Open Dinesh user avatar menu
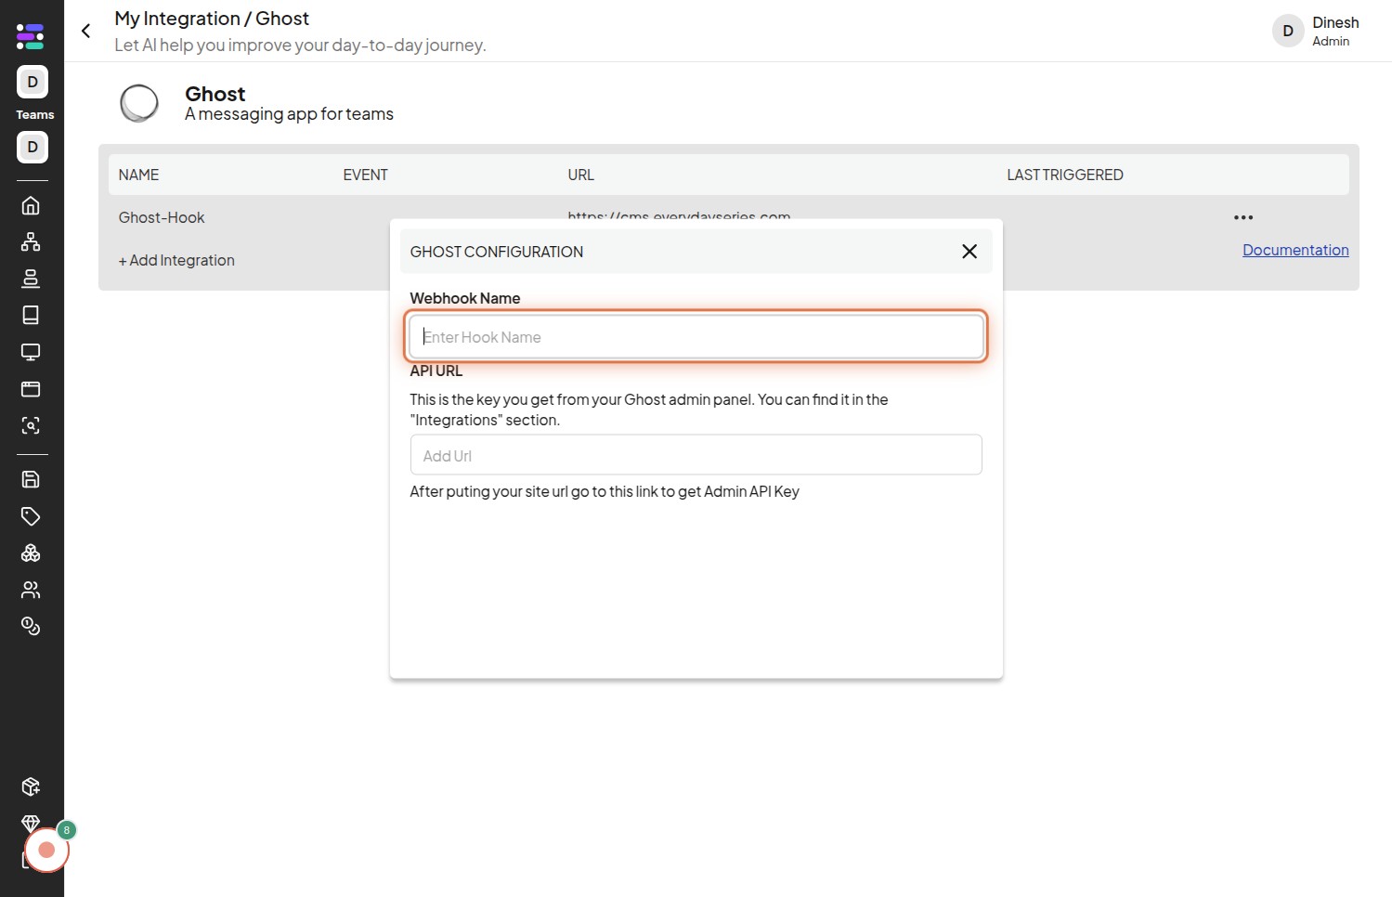Screen dimensions: 1392x897 (x=1288, y=31)
